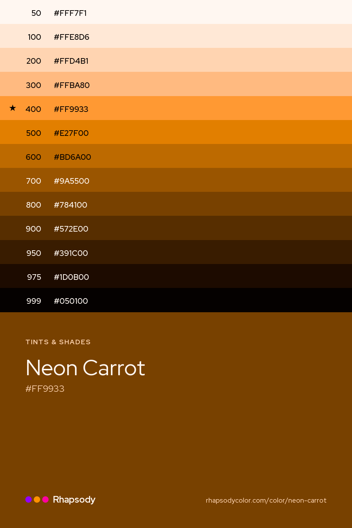Select the 600 shade swatch #BD6A00

pyautogui.click(x=176, y=156)
